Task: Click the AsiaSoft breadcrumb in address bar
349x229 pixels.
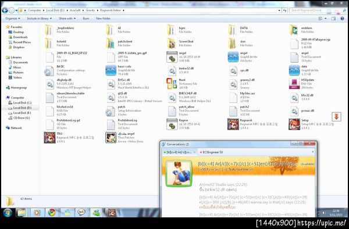Action: pyautogui.click(x=75, y=10)
